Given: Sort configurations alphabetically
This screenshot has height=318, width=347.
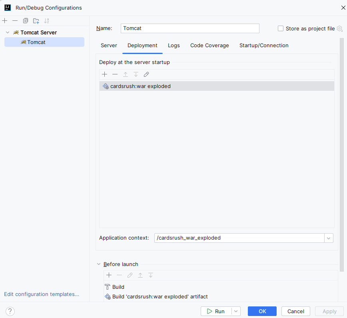Looking at the screenshot, I should click(46, 21).
